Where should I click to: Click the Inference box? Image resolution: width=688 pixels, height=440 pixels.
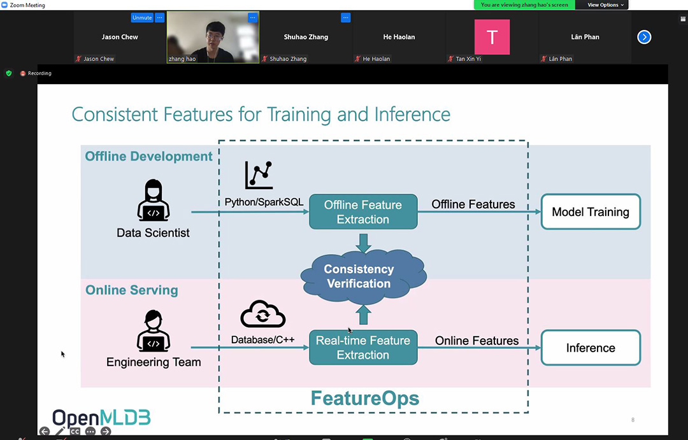click(591, 348)
